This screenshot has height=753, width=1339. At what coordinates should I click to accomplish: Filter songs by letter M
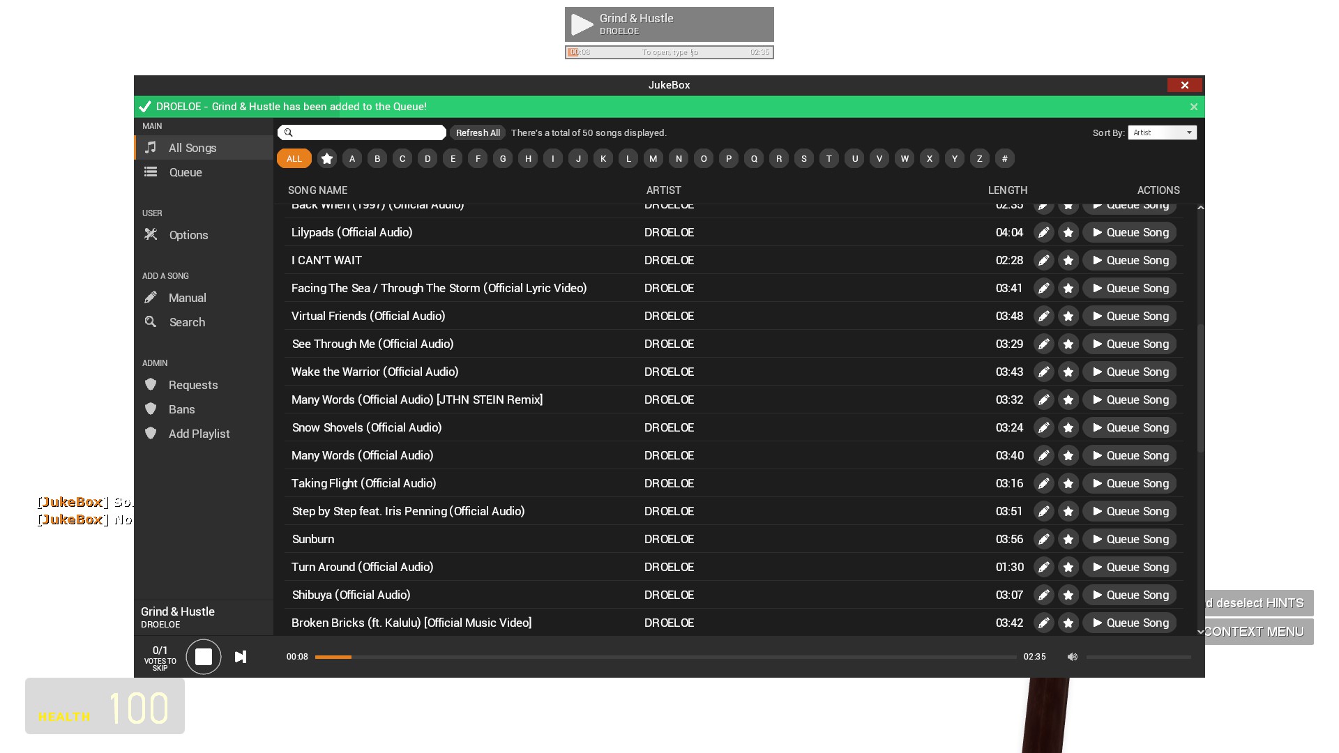coord(653,158)
